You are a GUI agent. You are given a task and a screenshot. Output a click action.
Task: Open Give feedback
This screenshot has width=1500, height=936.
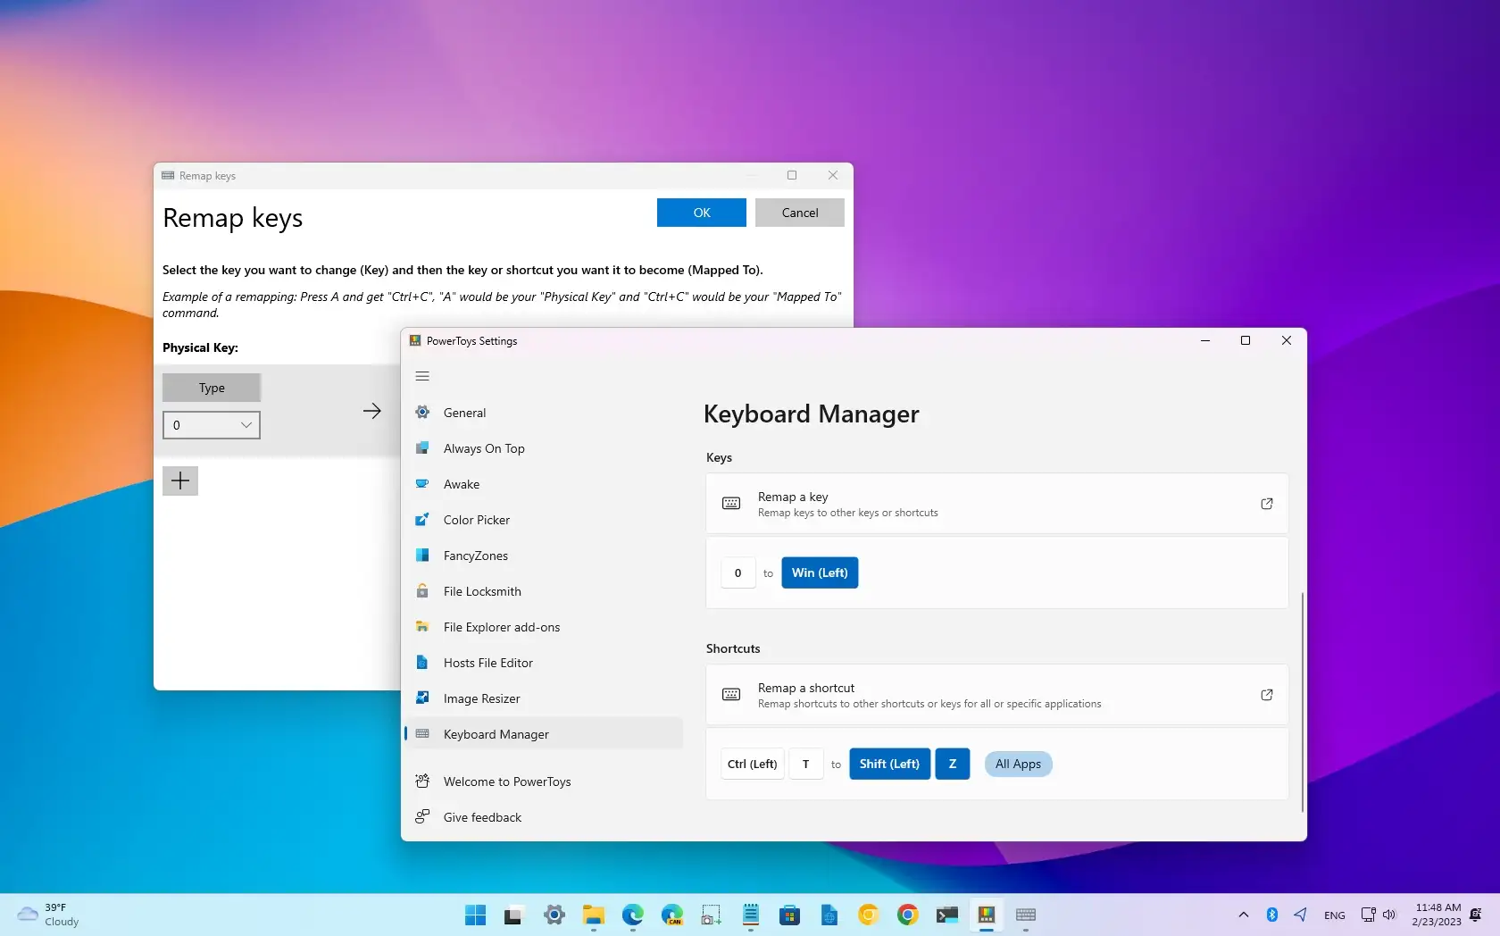point(482,817)
